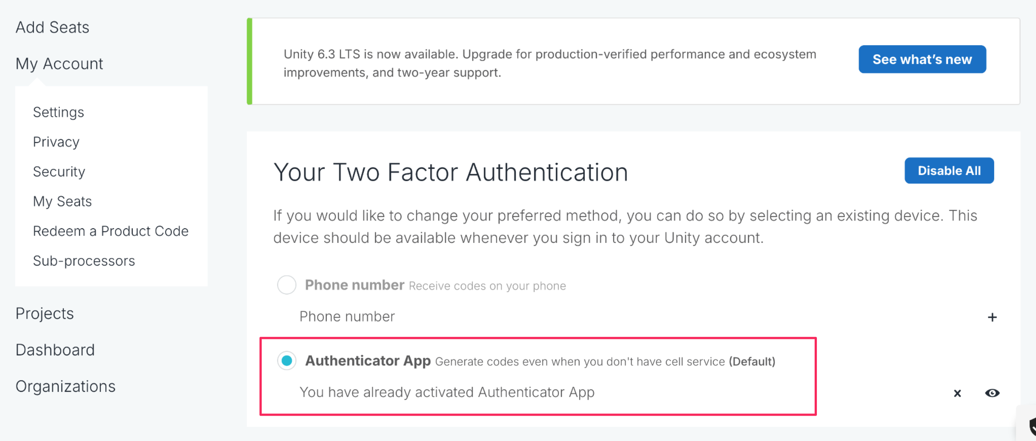This screenshot has height=441, width=1036.
Task: Open the Privacy submenu item
Action: pos(56,142)
